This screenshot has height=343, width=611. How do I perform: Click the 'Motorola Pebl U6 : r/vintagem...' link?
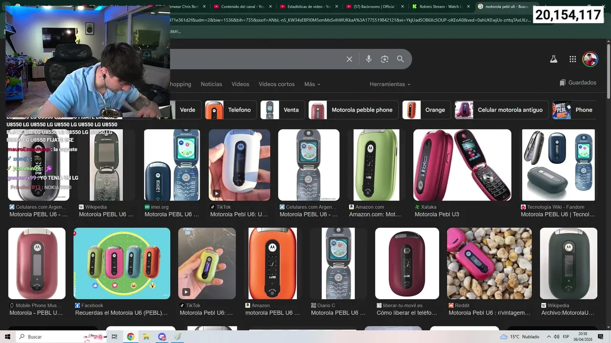pos(489,313)
